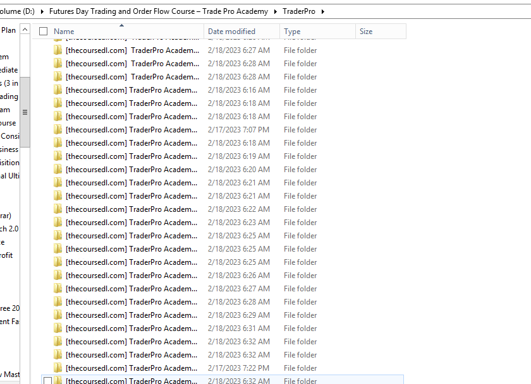Tick the select-all checkbox beside Name header
The height and width of the screenshot is (384, 531).
(x=44, y=32)
